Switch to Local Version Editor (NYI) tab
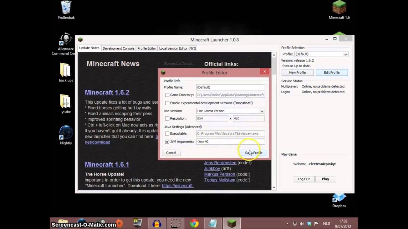Image resolution: width=408 pixels, height=229 pixels. coord(178,48)
